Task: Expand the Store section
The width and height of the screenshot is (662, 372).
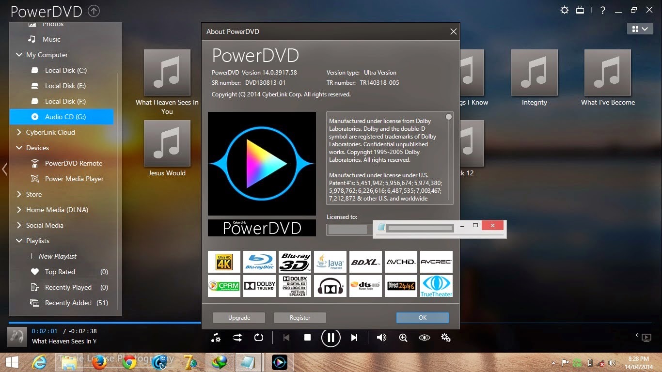Action: point(19,194)
